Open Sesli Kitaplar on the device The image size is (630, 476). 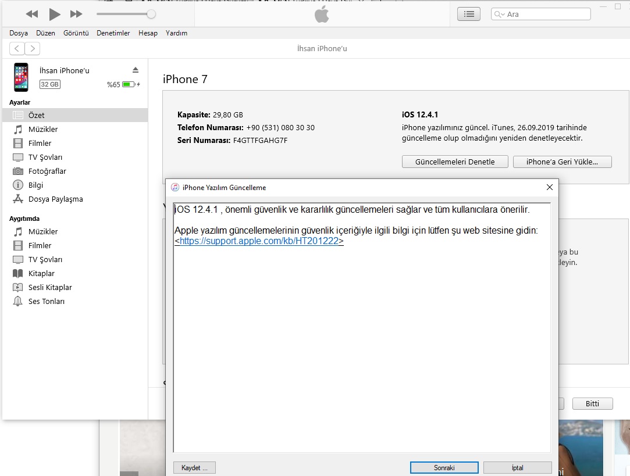tap(75, 287)
